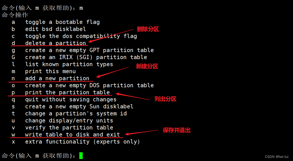This screenshot has height=161, width=293.
Task: Select the 'delete a partition' menu line
Action: [x=49, y=43]
